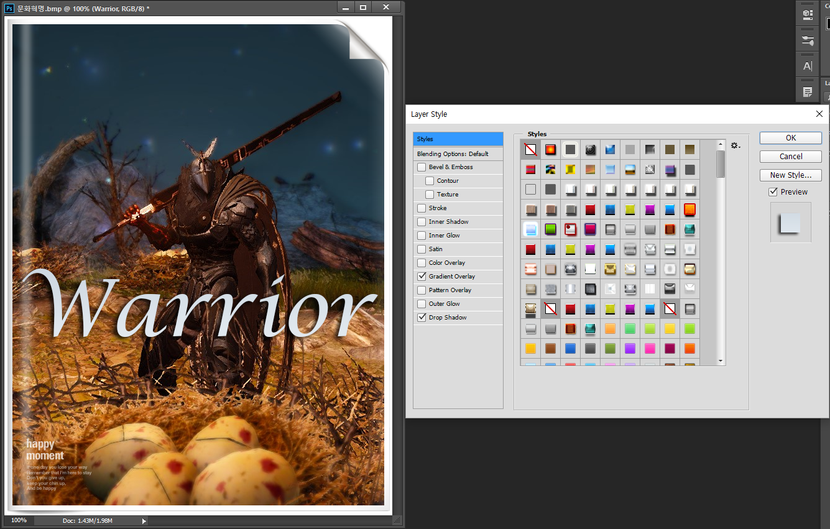Pick the magenta style with purple border

pyautogui.click(x=590, y=229)
